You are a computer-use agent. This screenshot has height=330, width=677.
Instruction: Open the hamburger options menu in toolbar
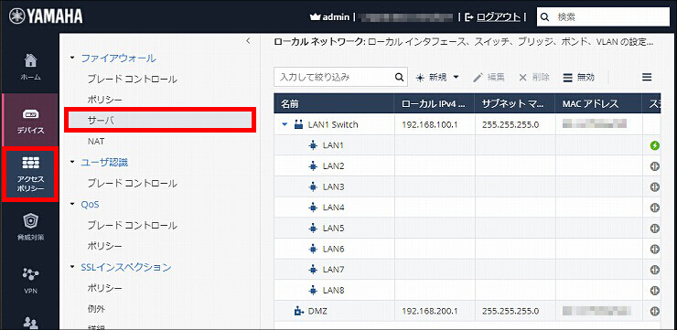pos(646,77)
